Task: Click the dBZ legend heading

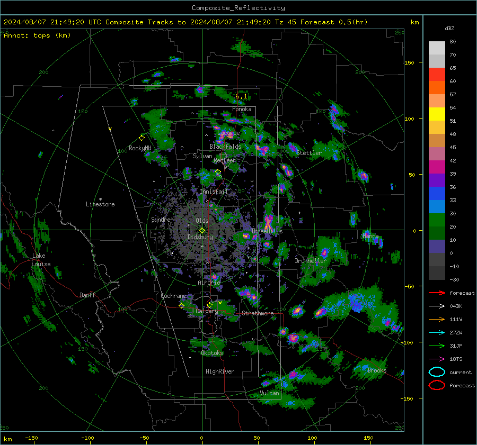Action: click(x=449, y=29)
